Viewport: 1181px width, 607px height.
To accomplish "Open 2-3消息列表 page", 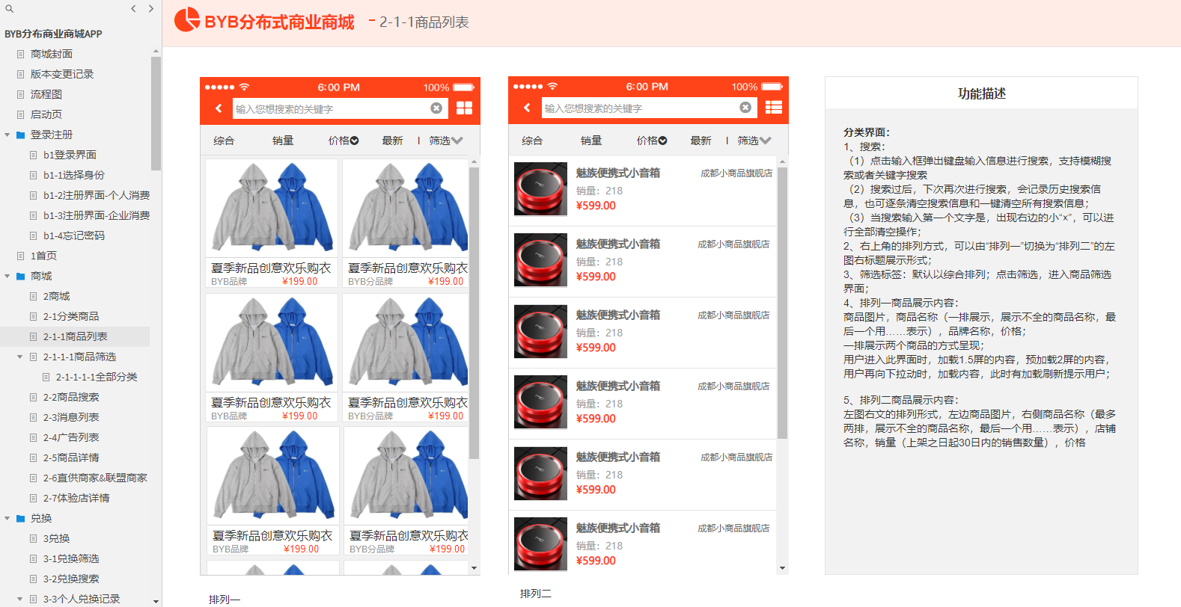I will 71,417.
